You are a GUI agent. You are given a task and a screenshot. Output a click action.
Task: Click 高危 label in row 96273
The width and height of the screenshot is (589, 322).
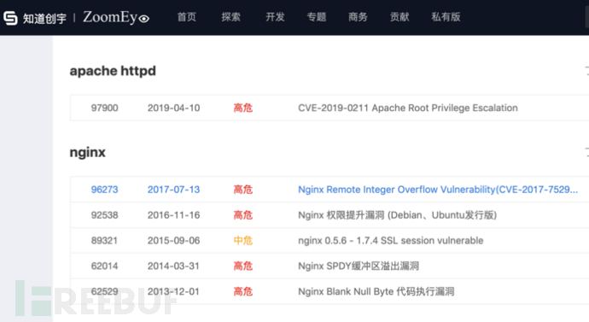click(243, 190)
